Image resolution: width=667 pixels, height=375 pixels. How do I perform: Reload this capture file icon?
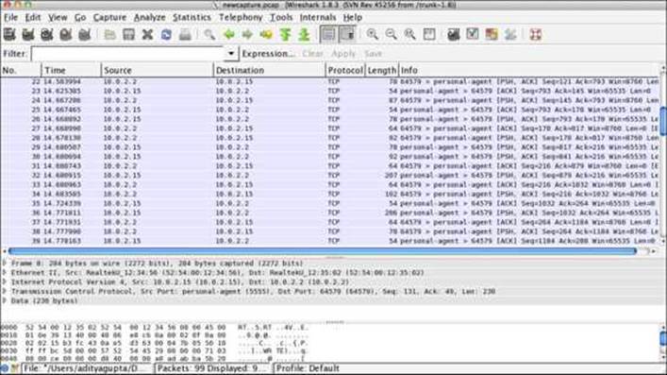tap(166, 35)
